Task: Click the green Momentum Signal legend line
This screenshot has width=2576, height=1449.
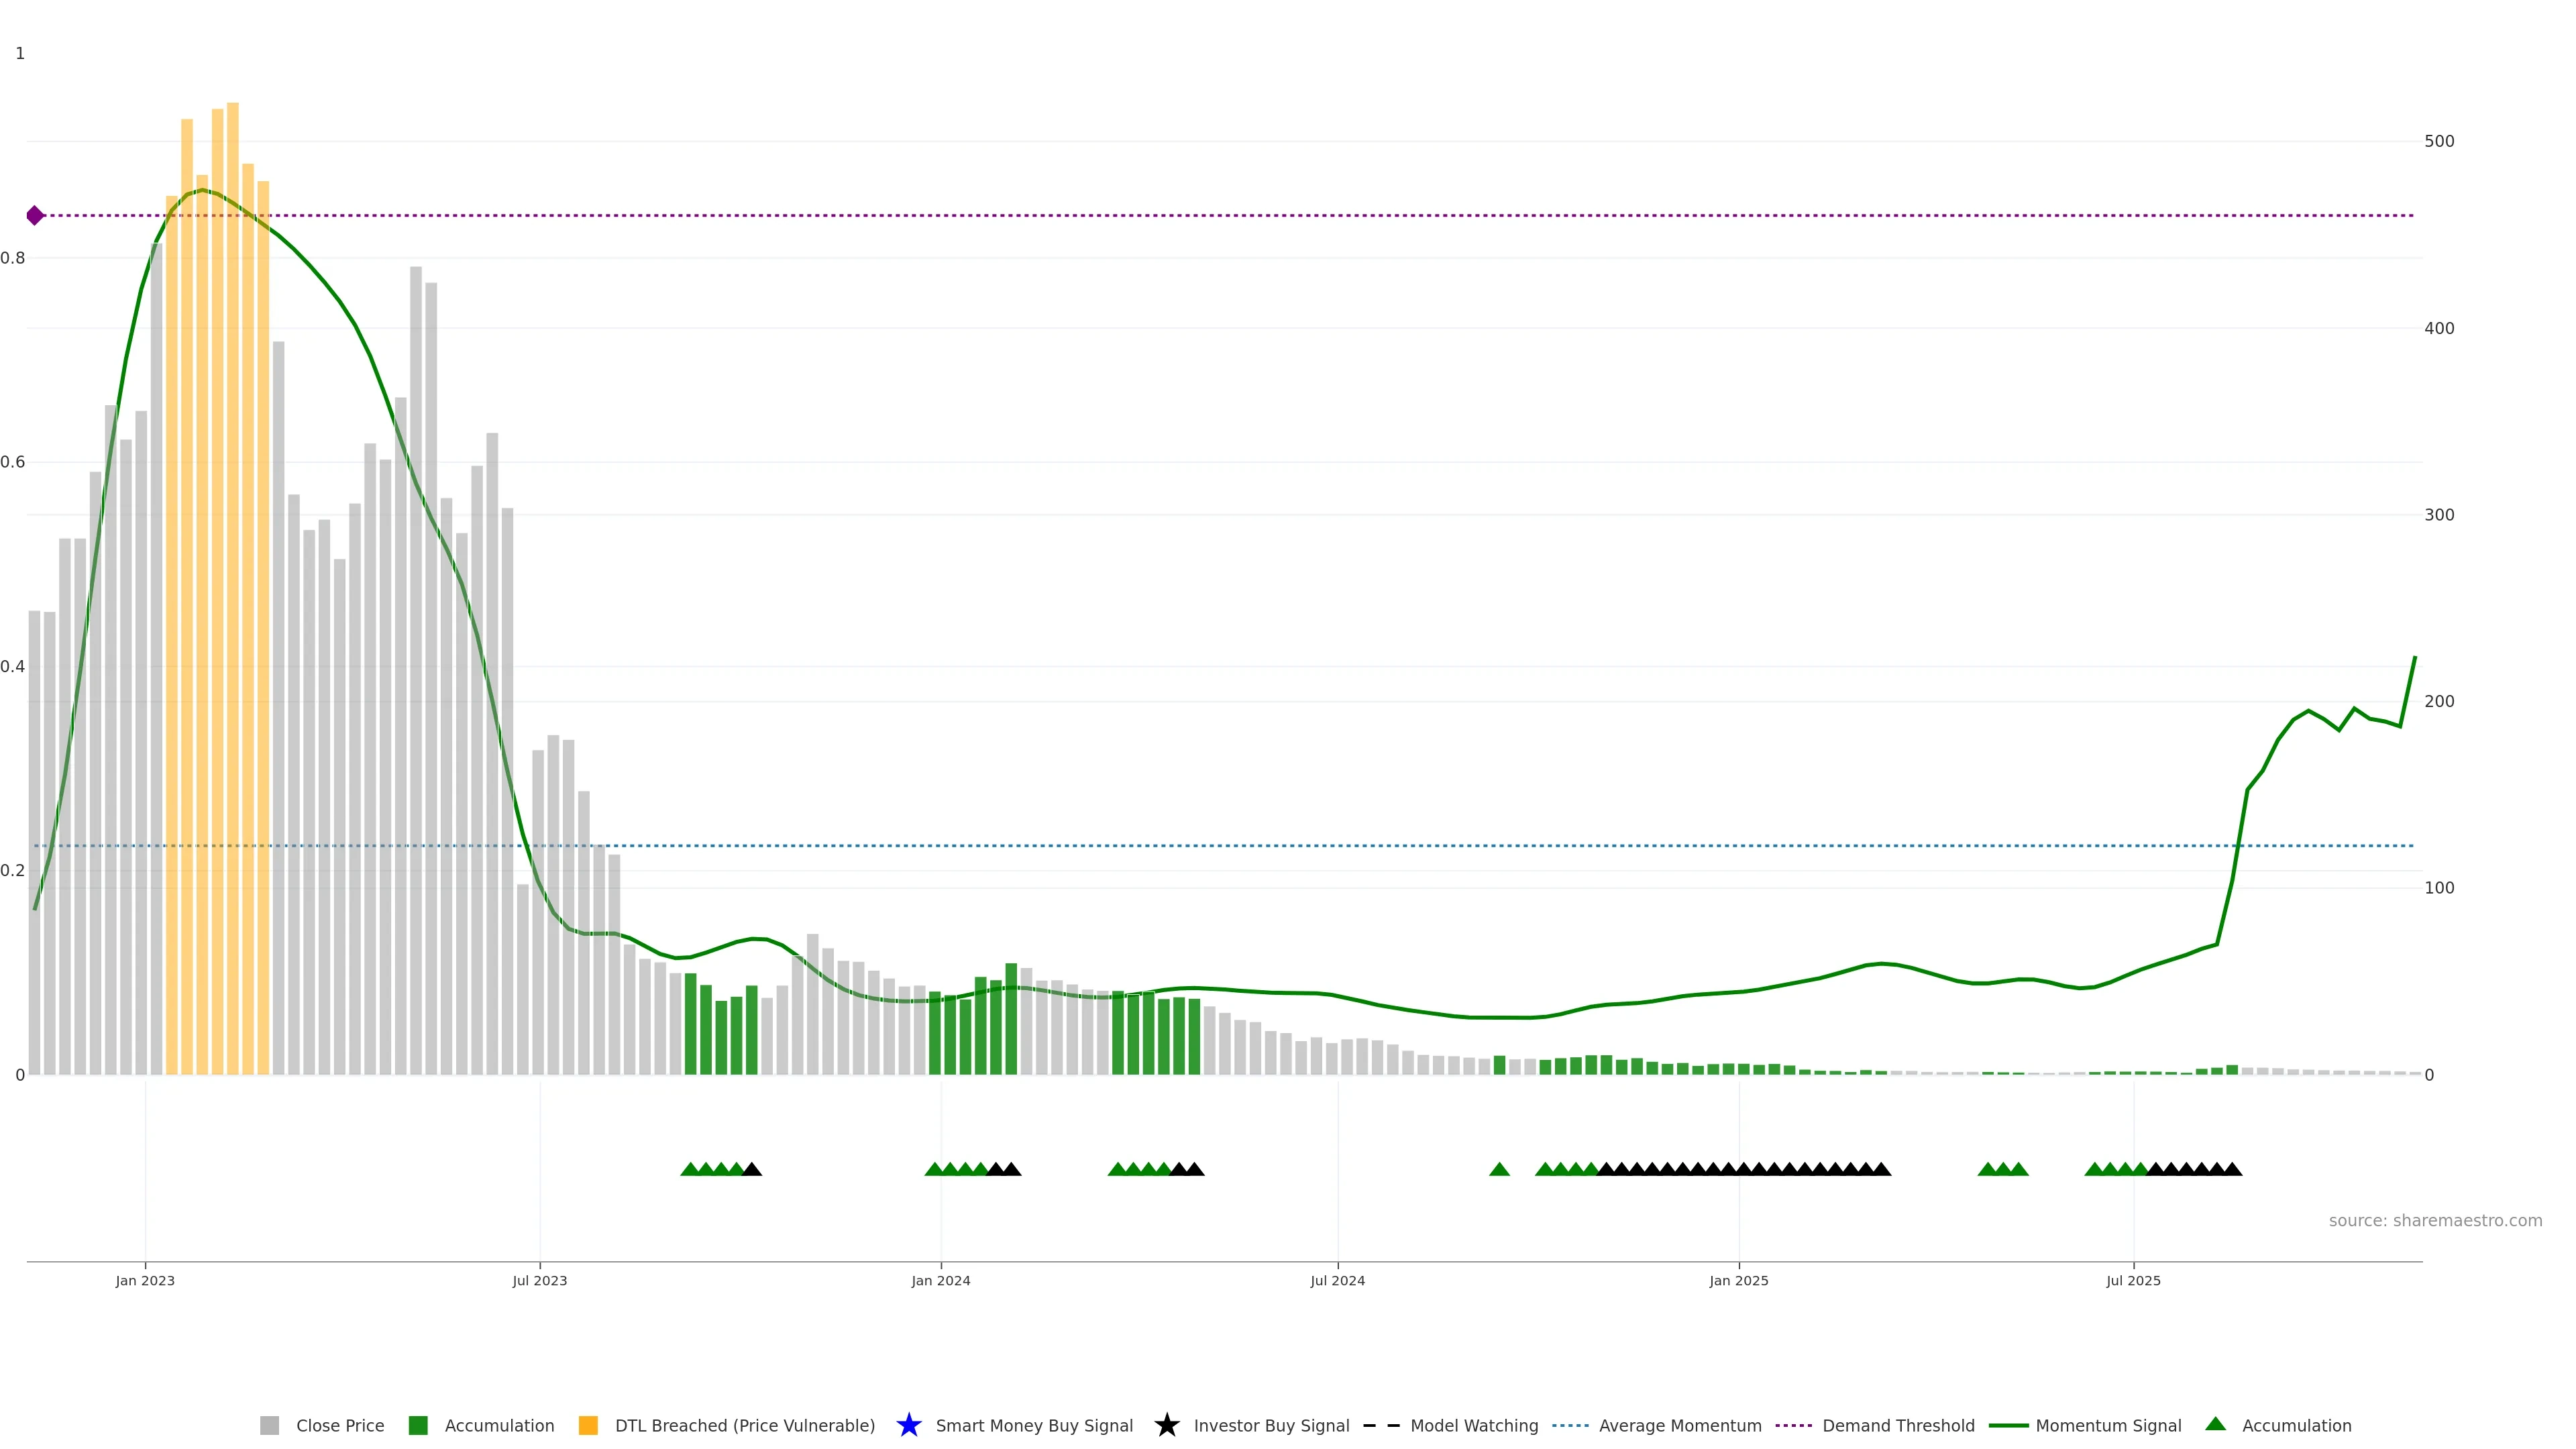Action: click(x=2008, y=1425)
